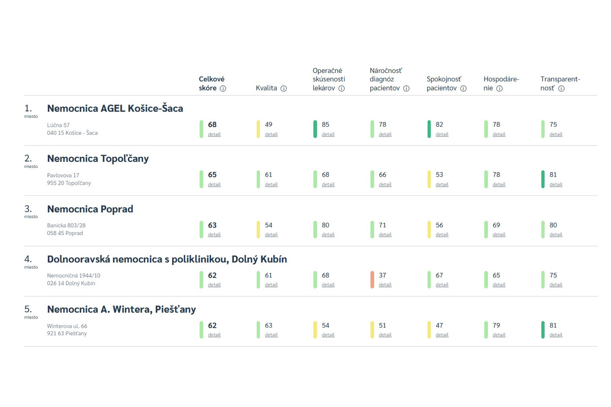The image size is (611, 407).
Task: Open Nemocnica A. Wintera, Piešťany entry
Action: point(121,309)
